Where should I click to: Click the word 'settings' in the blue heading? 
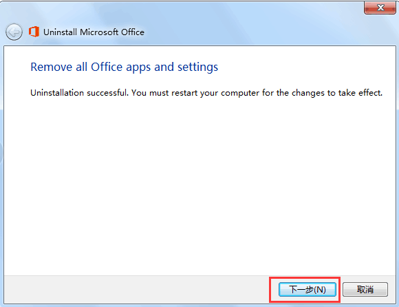point(197,67)
